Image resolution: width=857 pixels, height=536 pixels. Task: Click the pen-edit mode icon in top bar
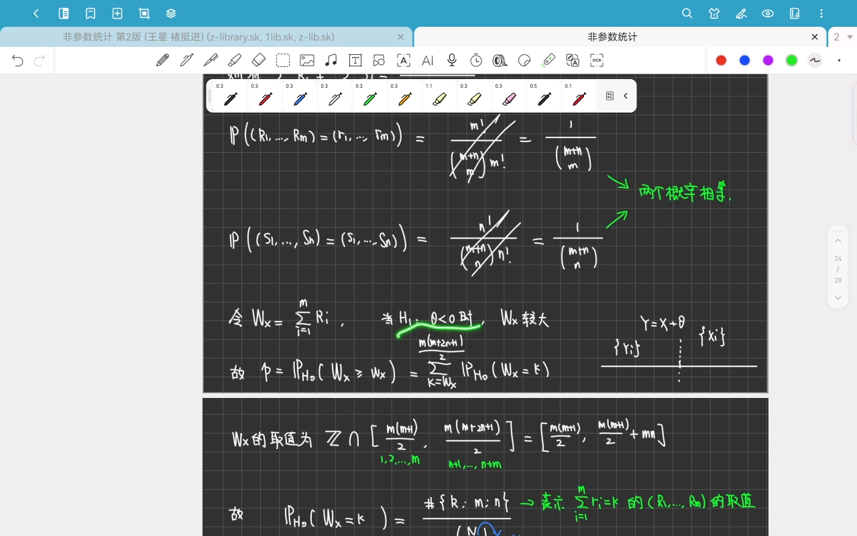(x=741, y=13)
